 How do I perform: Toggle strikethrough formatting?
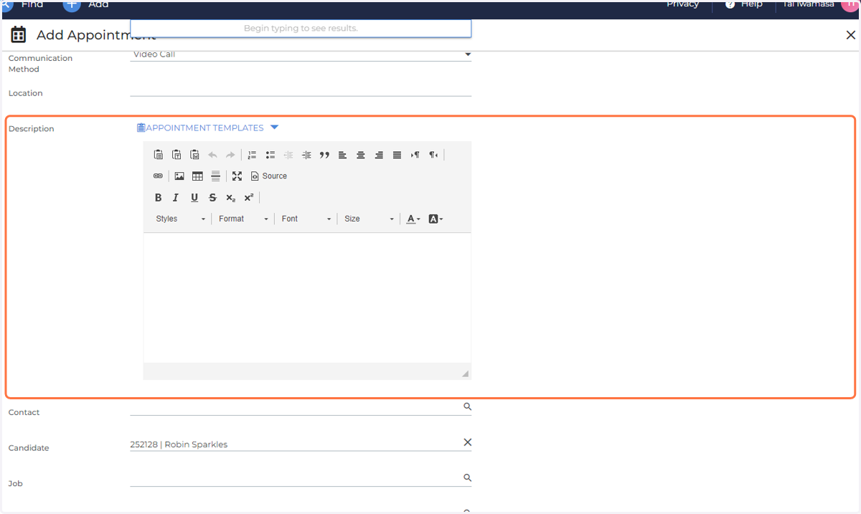(212, 198)
